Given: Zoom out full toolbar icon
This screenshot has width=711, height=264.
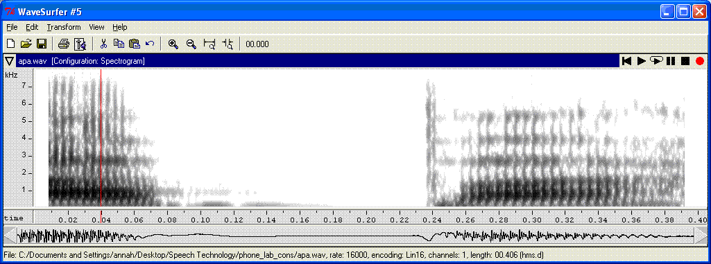Looking at the screenshot, I should pyautogui.click(x=228, y=44).
